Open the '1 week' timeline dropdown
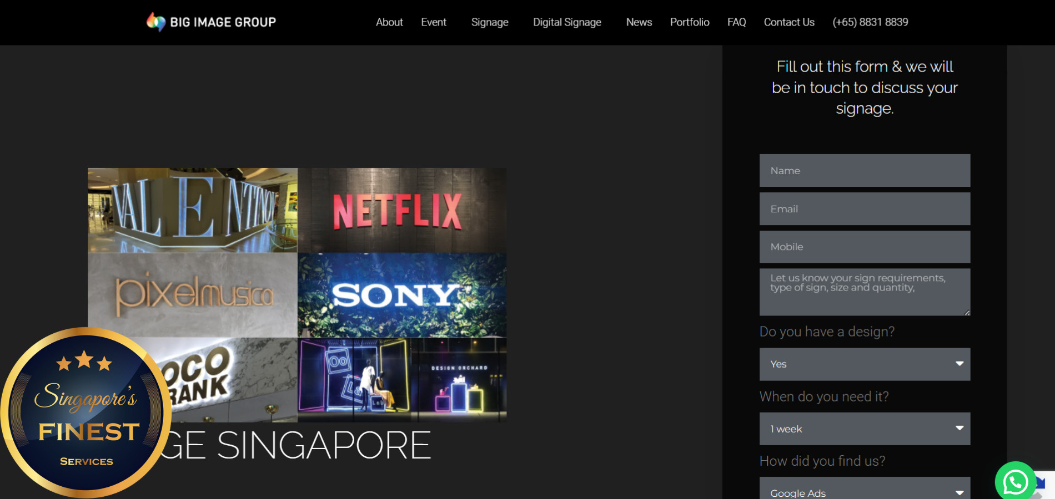The height and width of the screenshot is (499, 1055). point(864,429)
